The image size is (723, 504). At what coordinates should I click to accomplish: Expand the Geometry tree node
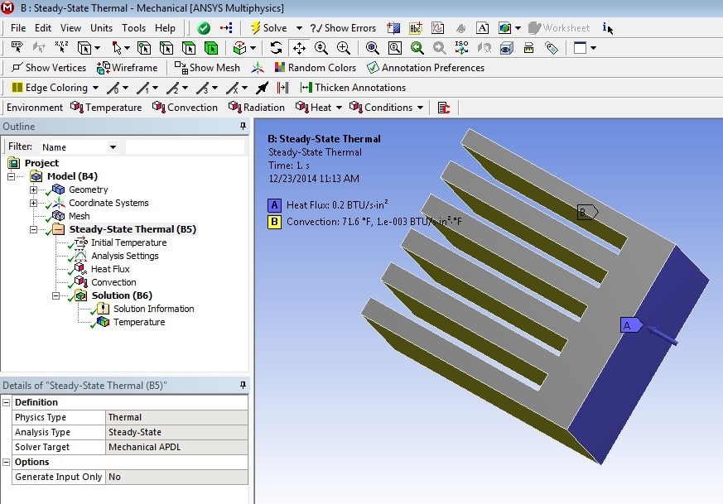33,190
